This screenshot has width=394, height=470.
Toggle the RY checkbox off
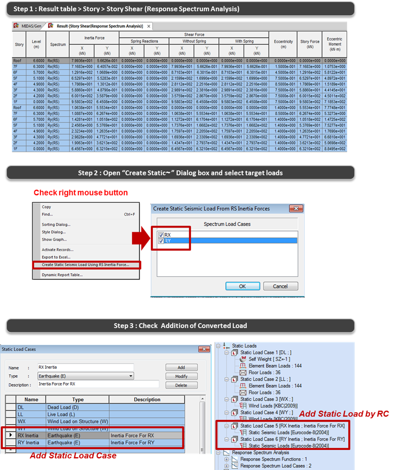pos(161,241)
